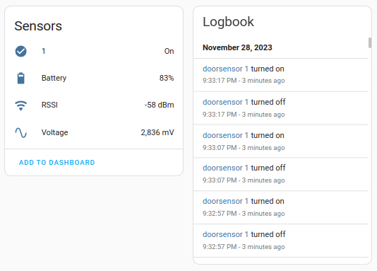Viewport: 377px width, 271px height.
Task: Click the checkmark circle icon for sensor 1
Action: tap(21, 52)
